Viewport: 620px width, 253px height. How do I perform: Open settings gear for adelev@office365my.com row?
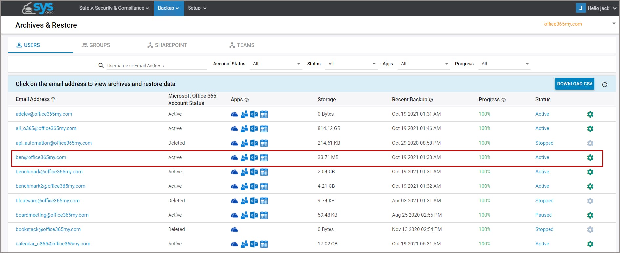pyautogui.click(x=590, y=114)
